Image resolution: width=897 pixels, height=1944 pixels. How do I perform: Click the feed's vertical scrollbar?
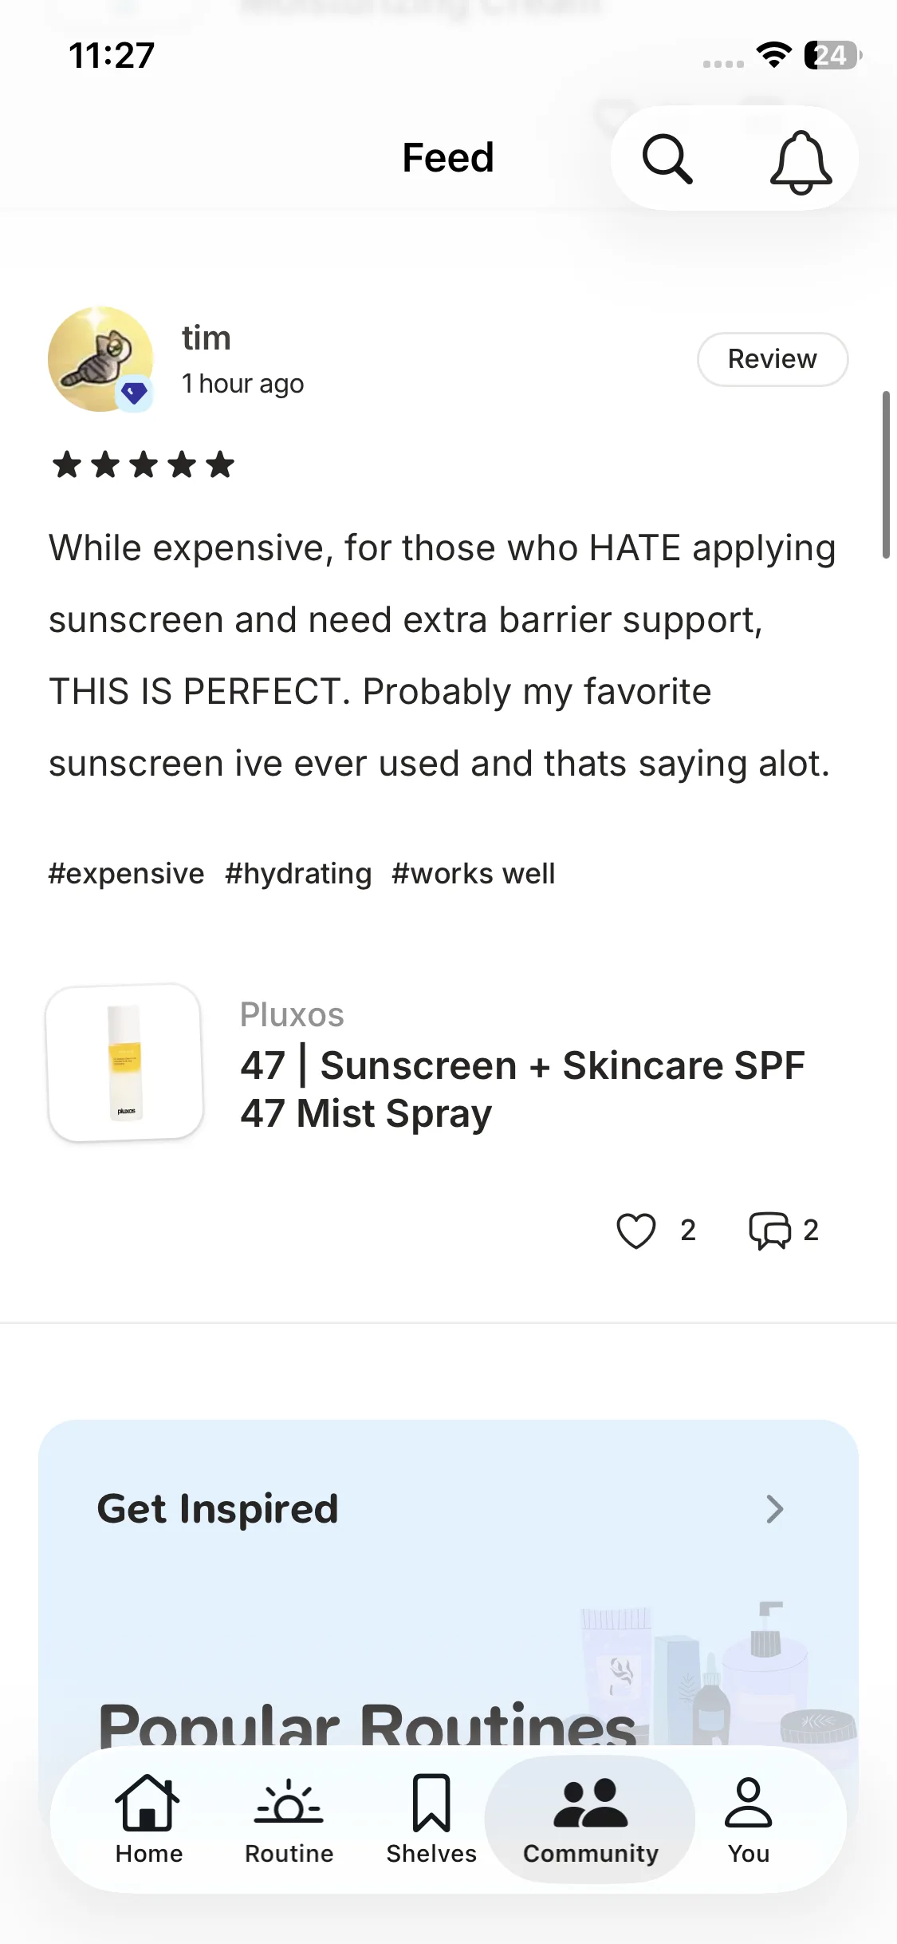coord(885,475)
